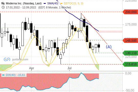Viewport: 138px width, 92px height.
Task: Select the 148,500 red price level tag
Action: (x=130, y=40)
